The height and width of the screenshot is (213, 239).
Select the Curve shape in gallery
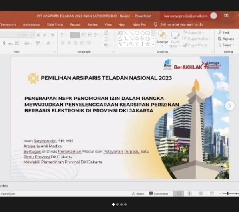(x=131, y=44)
